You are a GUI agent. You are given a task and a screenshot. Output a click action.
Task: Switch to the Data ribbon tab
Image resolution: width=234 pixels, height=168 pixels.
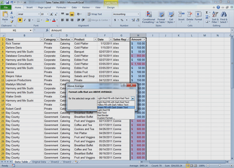point(74,7)
